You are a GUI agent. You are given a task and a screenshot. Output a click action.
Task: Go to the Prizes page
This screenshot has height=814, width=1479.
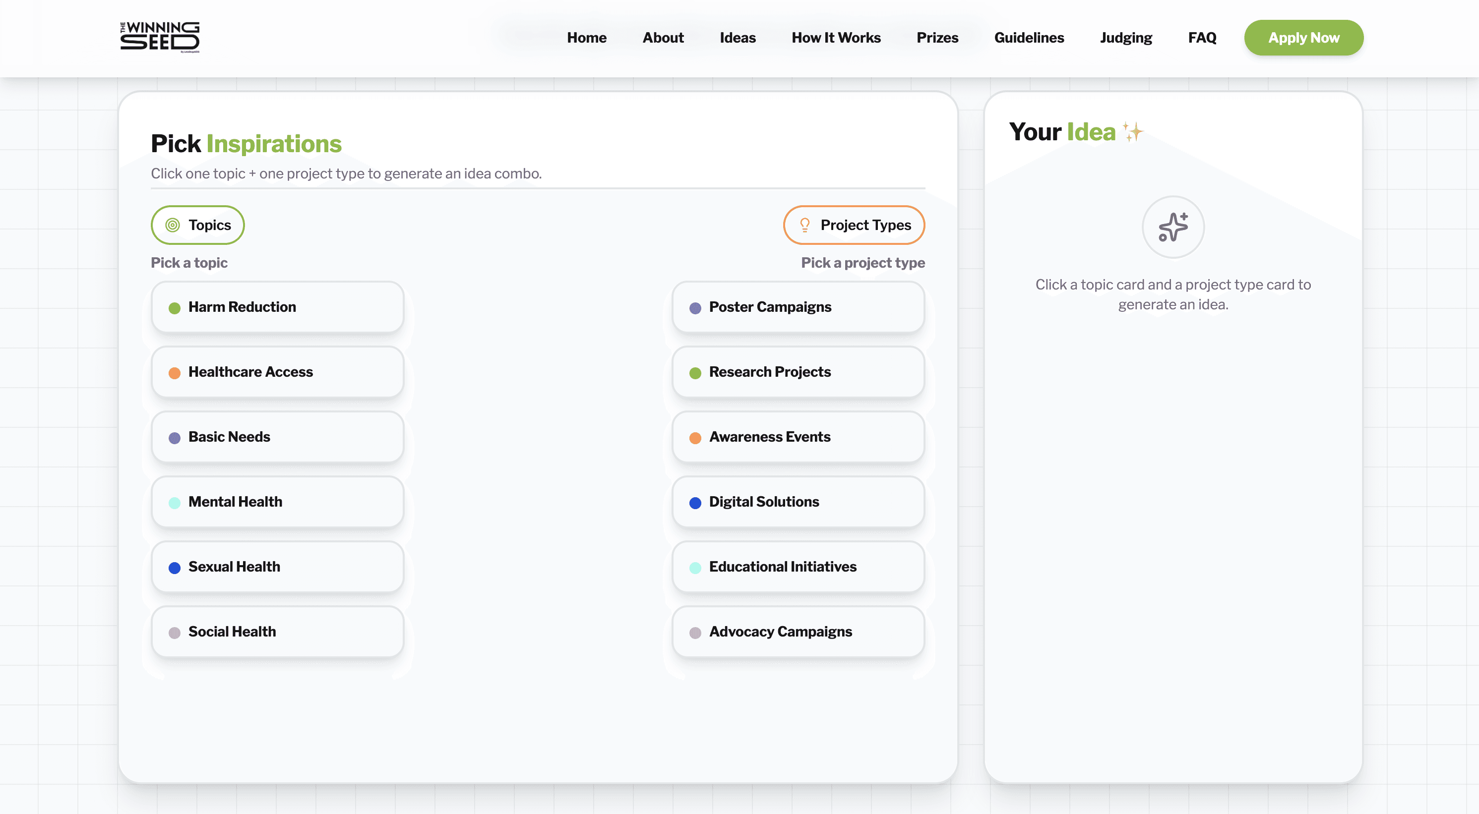tap(937, 38)
